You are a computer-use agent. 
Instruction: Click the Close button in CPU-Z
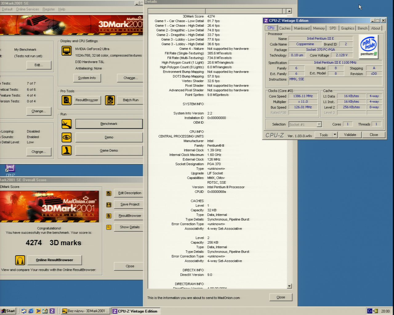click(374, 135)
